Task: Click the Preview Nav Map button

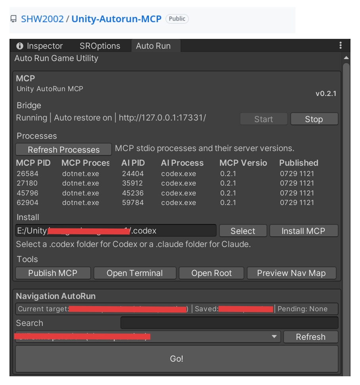Action: click(x=291, y=273)
